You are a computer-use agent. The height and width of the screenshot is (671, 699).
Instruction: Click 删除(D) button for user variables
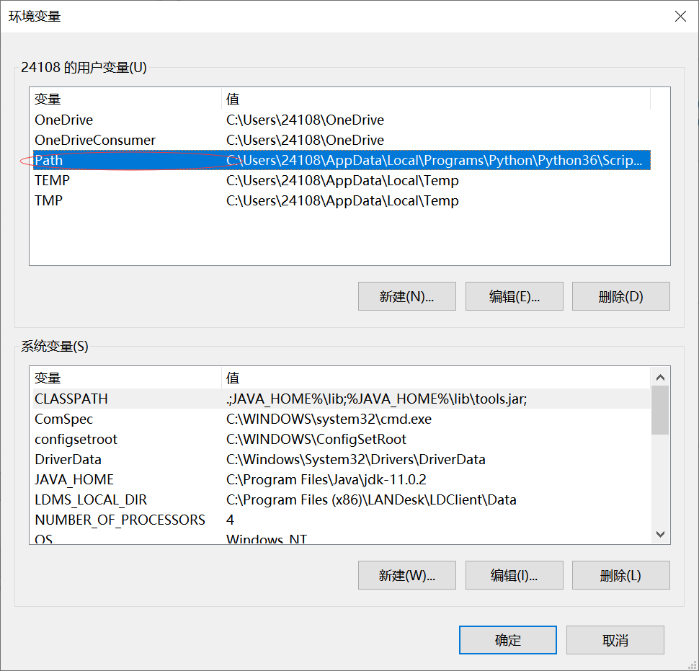pos(620,296)
